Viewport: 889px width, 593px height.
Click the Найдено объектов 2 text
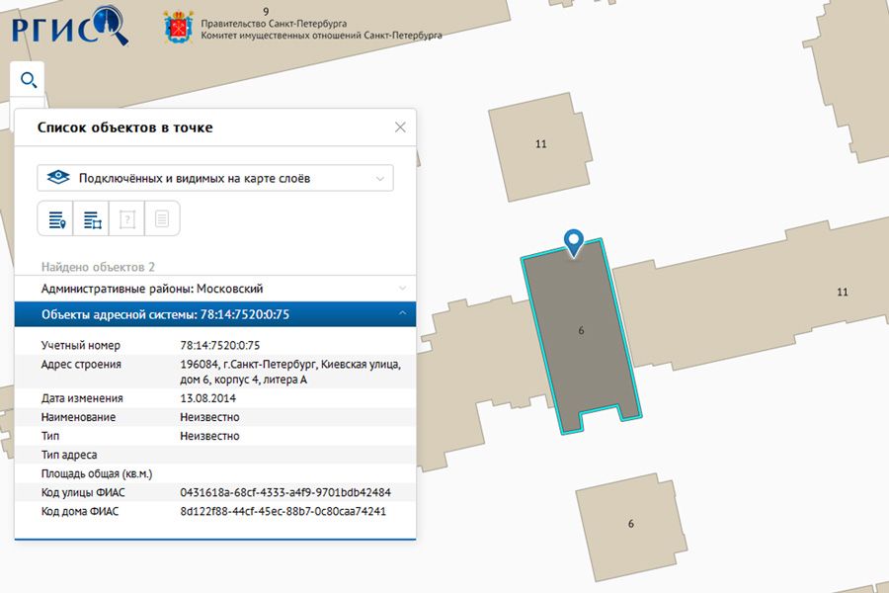pyautogui.click(x=98, y=267)
